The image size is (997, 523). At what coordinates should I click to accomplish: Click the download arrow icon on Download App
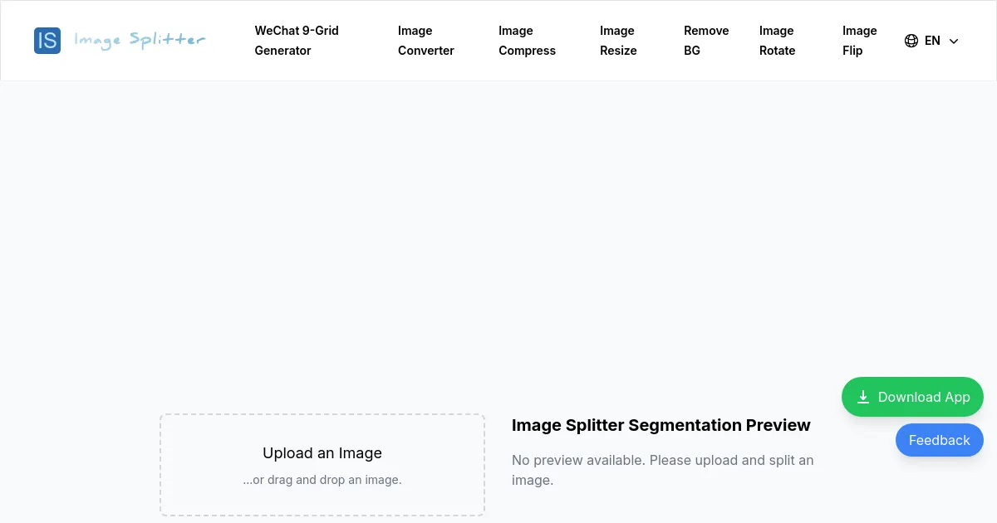(864, 397)
